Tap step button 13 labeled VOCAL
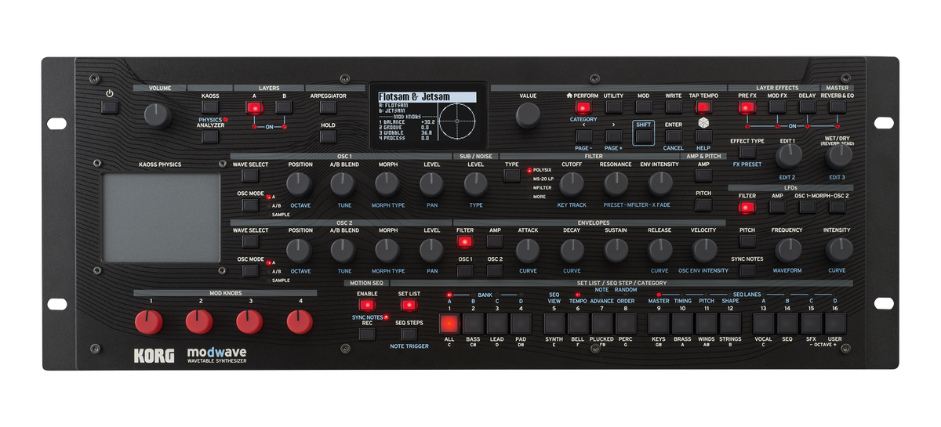 pyautogui.click(x=763, y=324)
